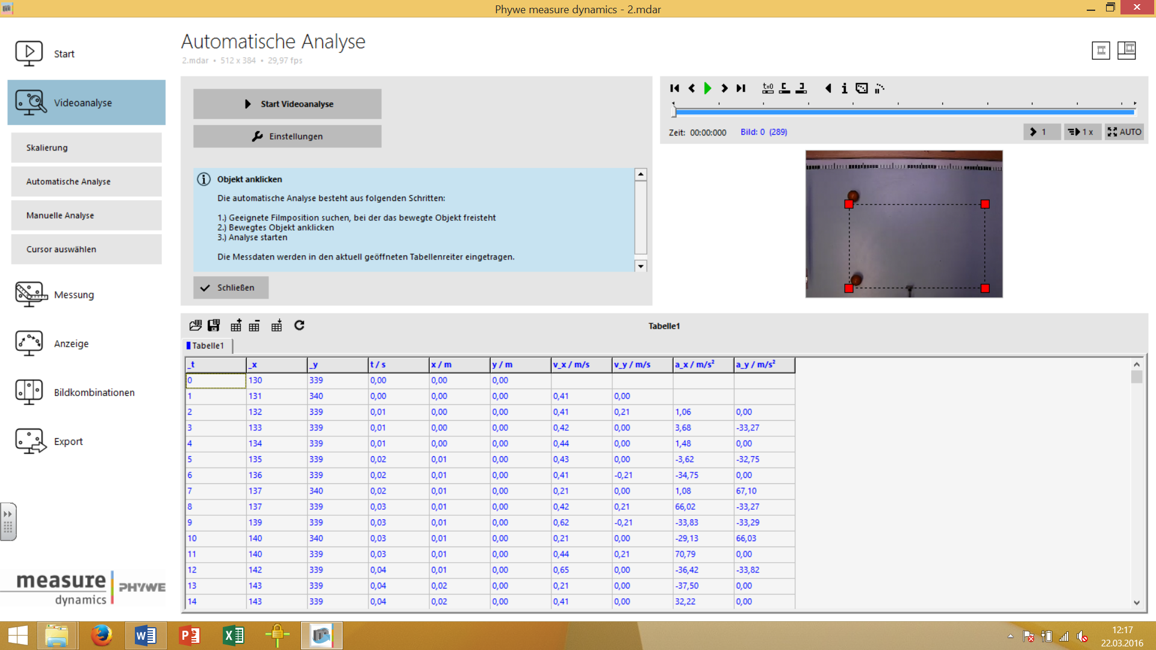Click the Start Videoanalyse button
This screenshot has height=650, width=1156.
click(x=287, y=104)
